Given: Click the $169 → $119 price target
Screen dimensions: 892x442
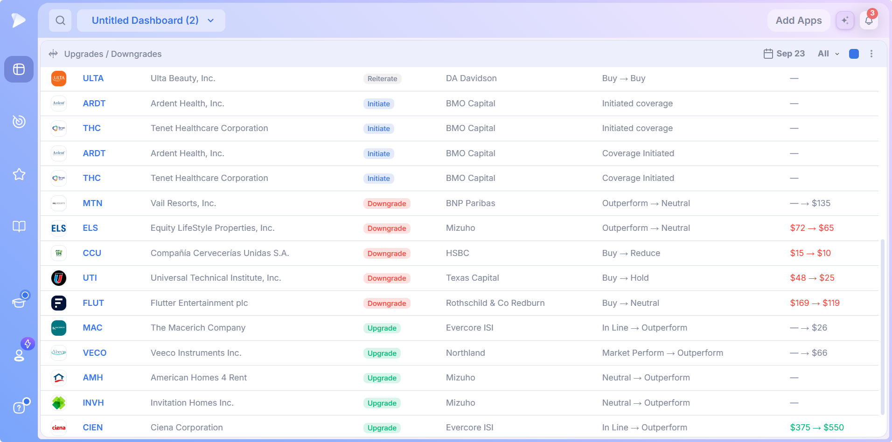Looking at the screenshot, I should tap(815, 303).
